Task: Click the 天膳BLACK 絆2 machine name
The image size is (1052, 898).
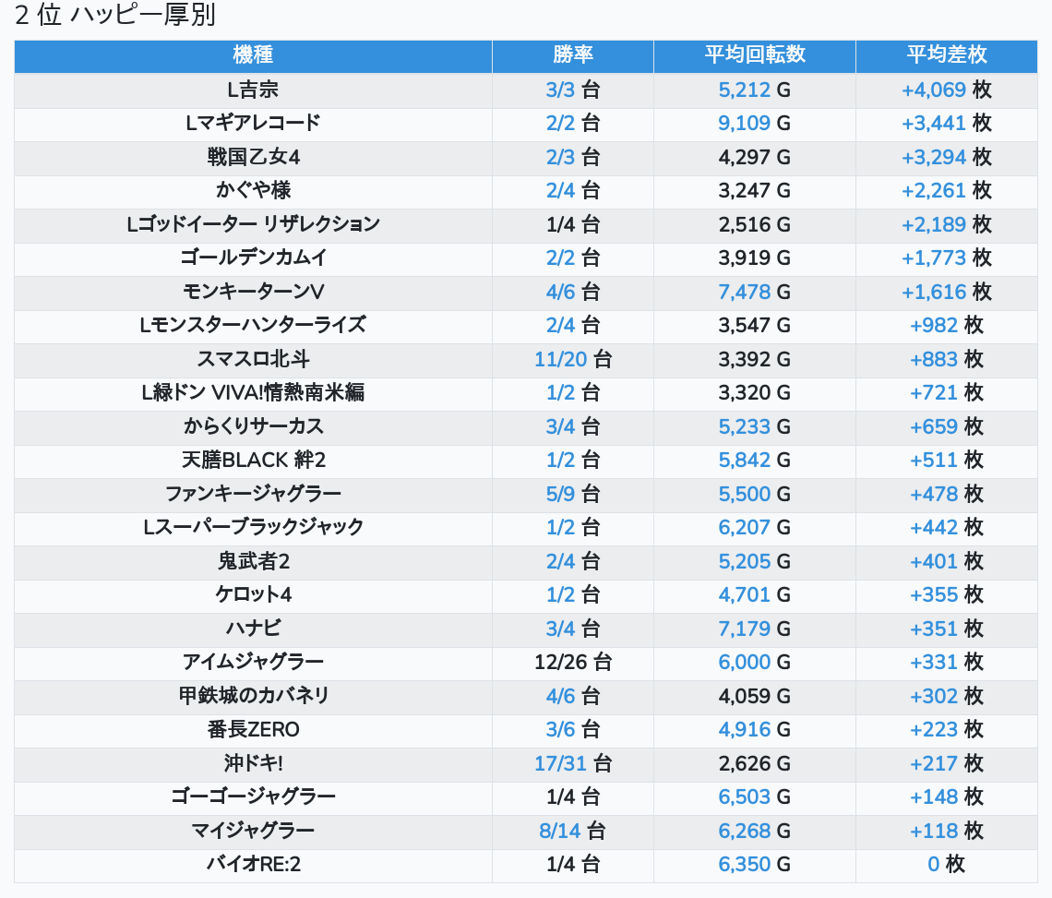Action: pos(253,461)
